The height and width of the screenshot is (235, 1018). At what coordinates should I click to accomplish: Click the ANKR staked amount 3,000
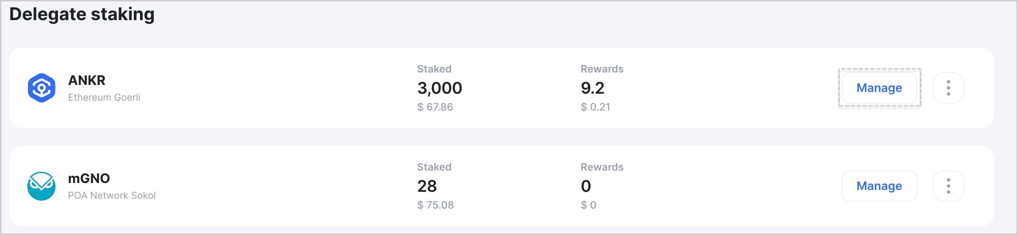(x=440, y=88)
